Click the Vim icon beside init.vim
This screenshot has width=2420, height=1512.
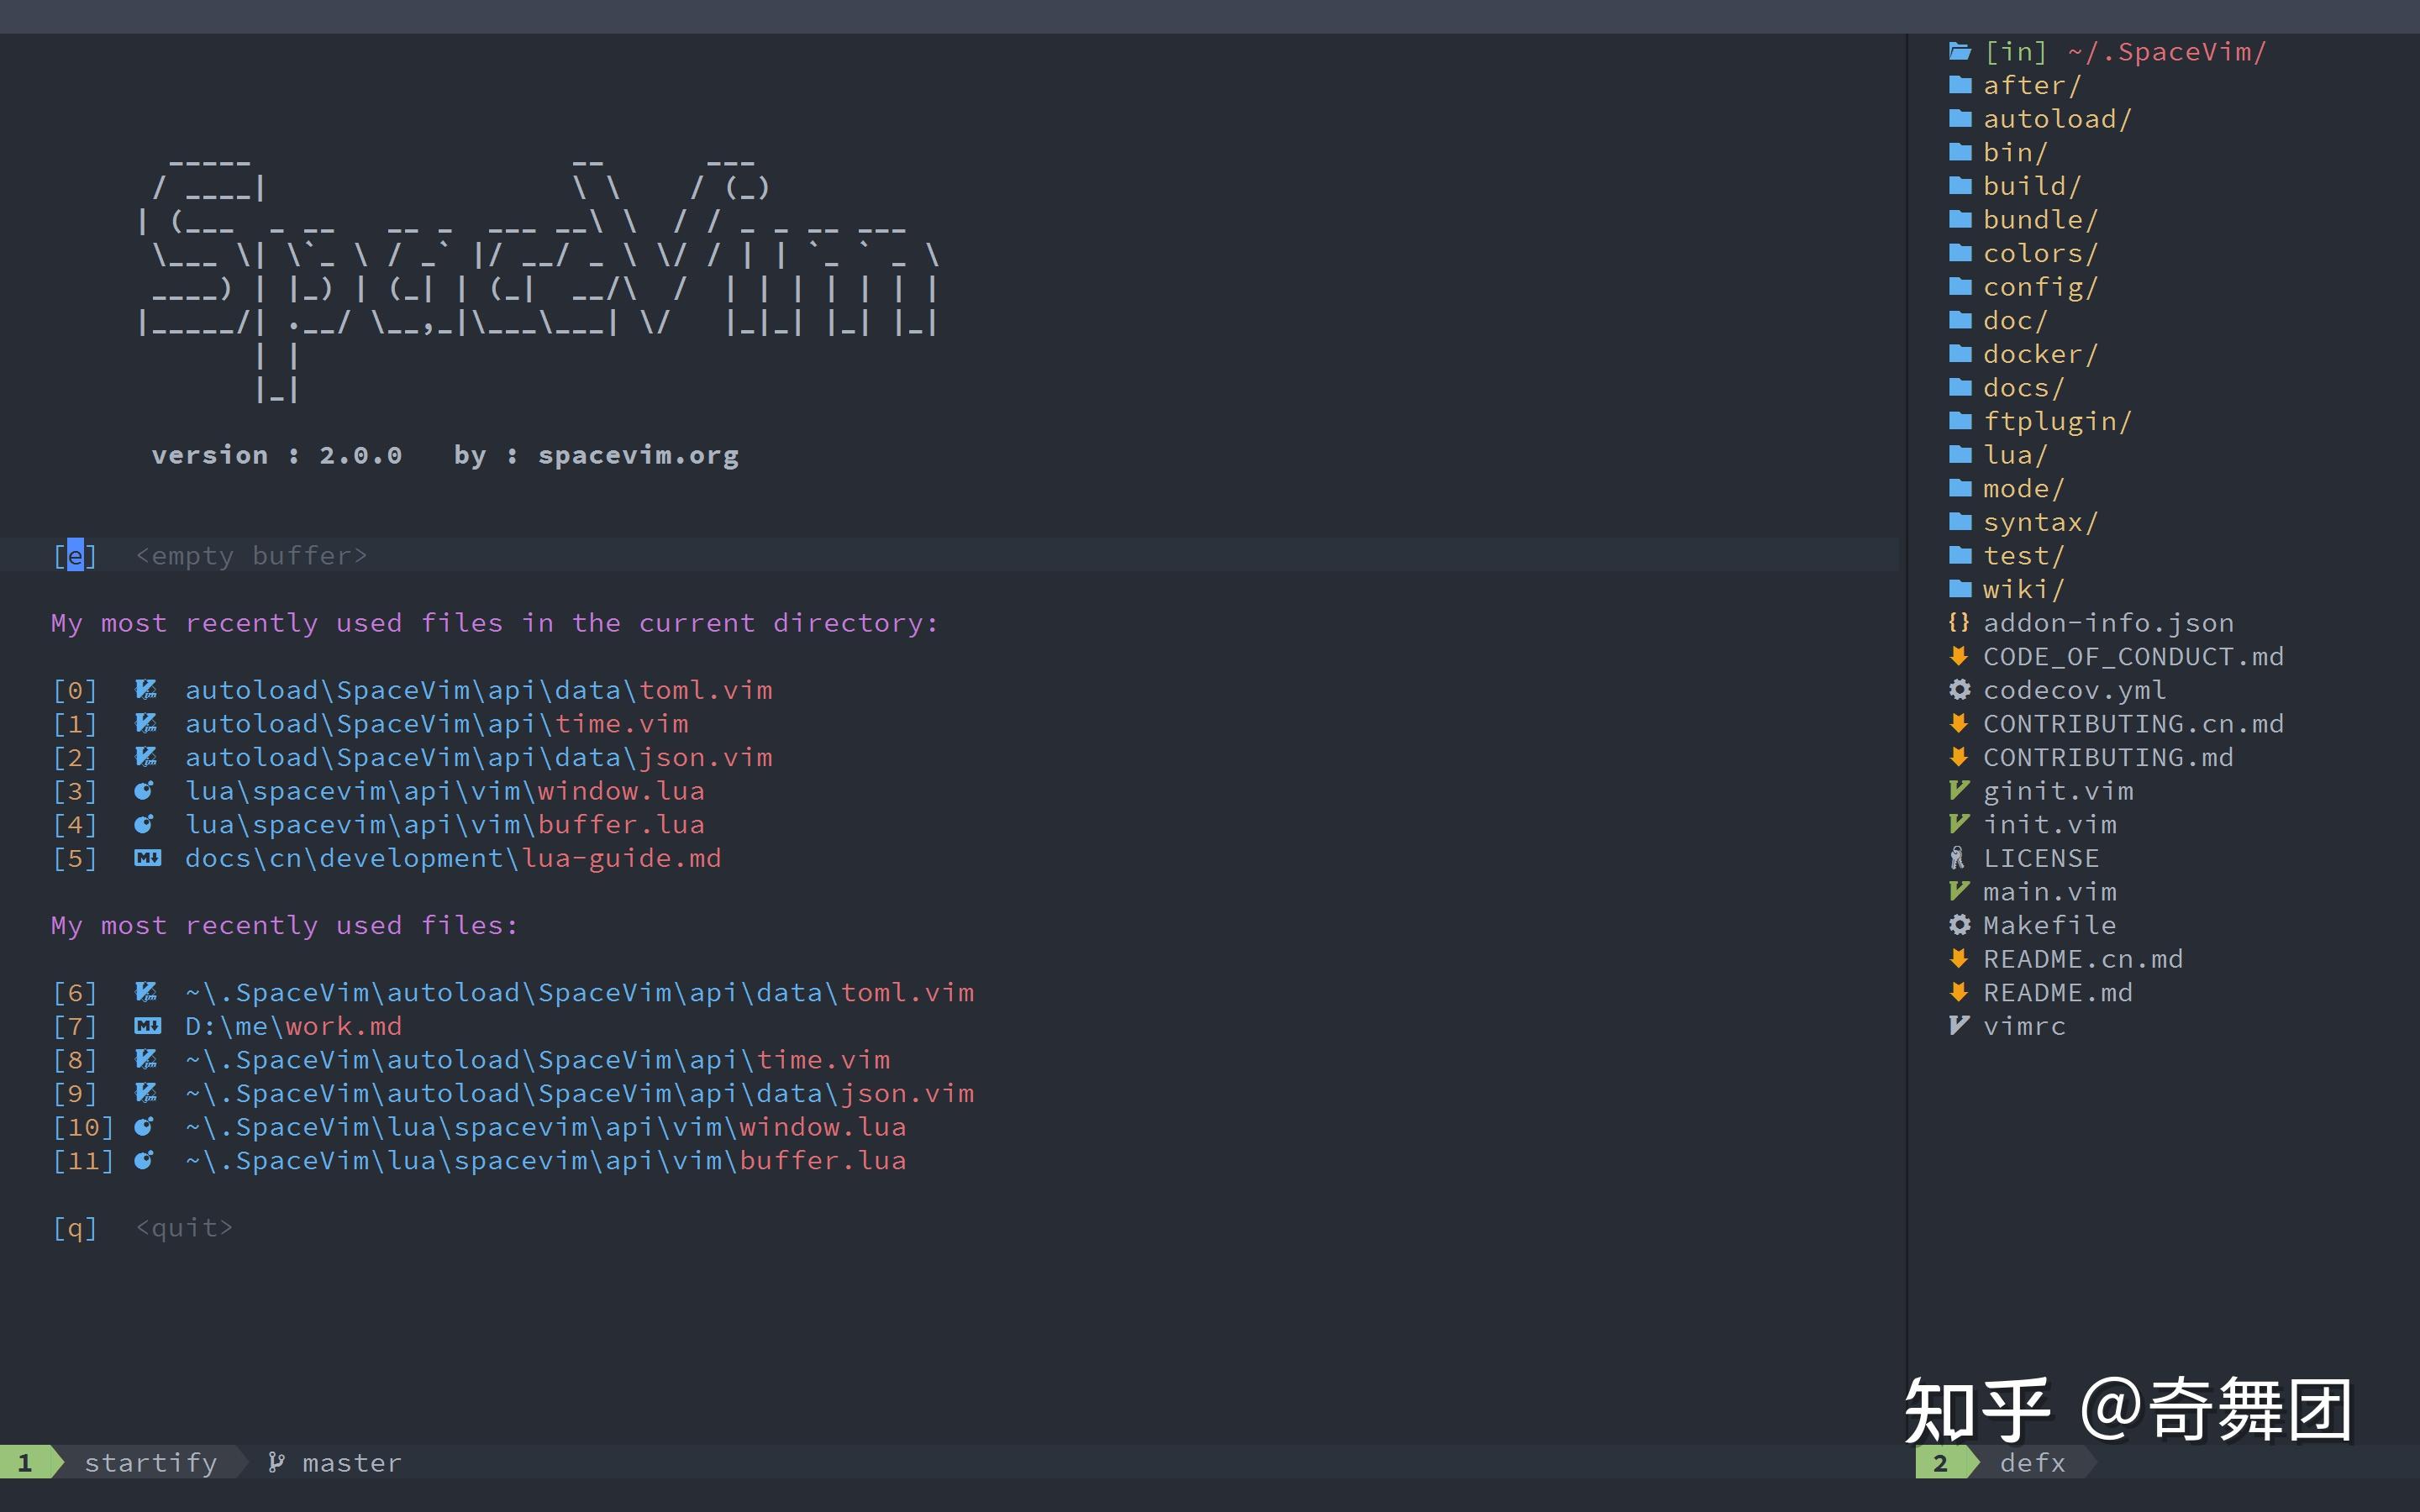point(1959,824)
